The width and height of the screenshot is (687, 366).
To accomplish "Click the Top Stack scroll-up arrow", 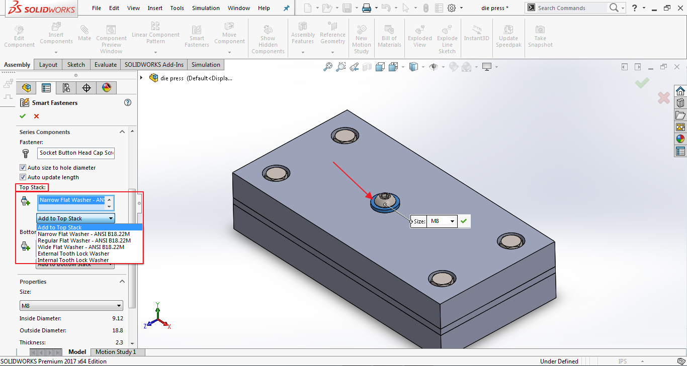I will pos(110,199).
